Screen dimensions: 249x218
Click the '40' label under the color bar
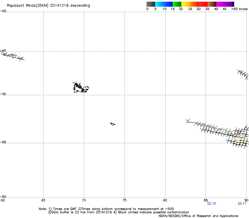[x=216, y=9]
